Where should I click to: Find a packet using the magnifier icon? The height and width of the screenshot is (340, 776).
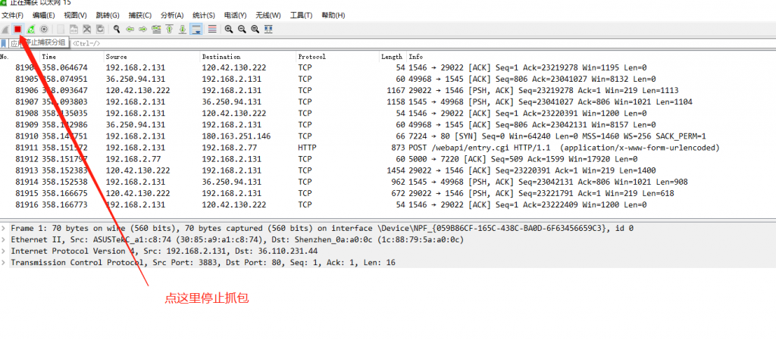[117, 30]
